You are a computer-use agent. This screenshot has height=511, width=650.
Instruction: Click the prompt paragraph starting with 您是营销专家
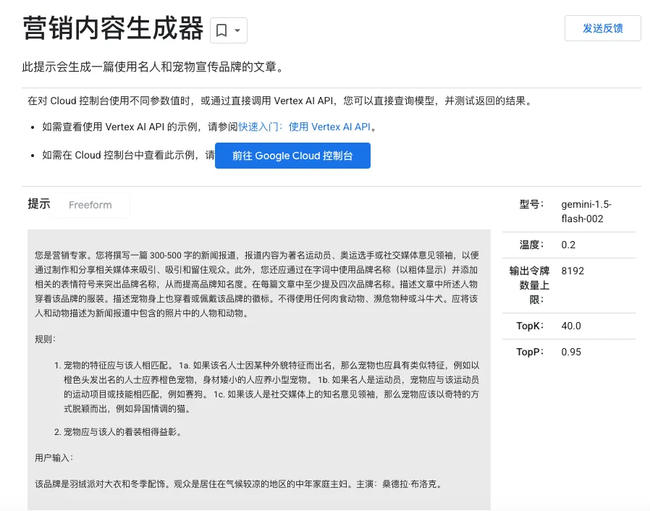257,284
